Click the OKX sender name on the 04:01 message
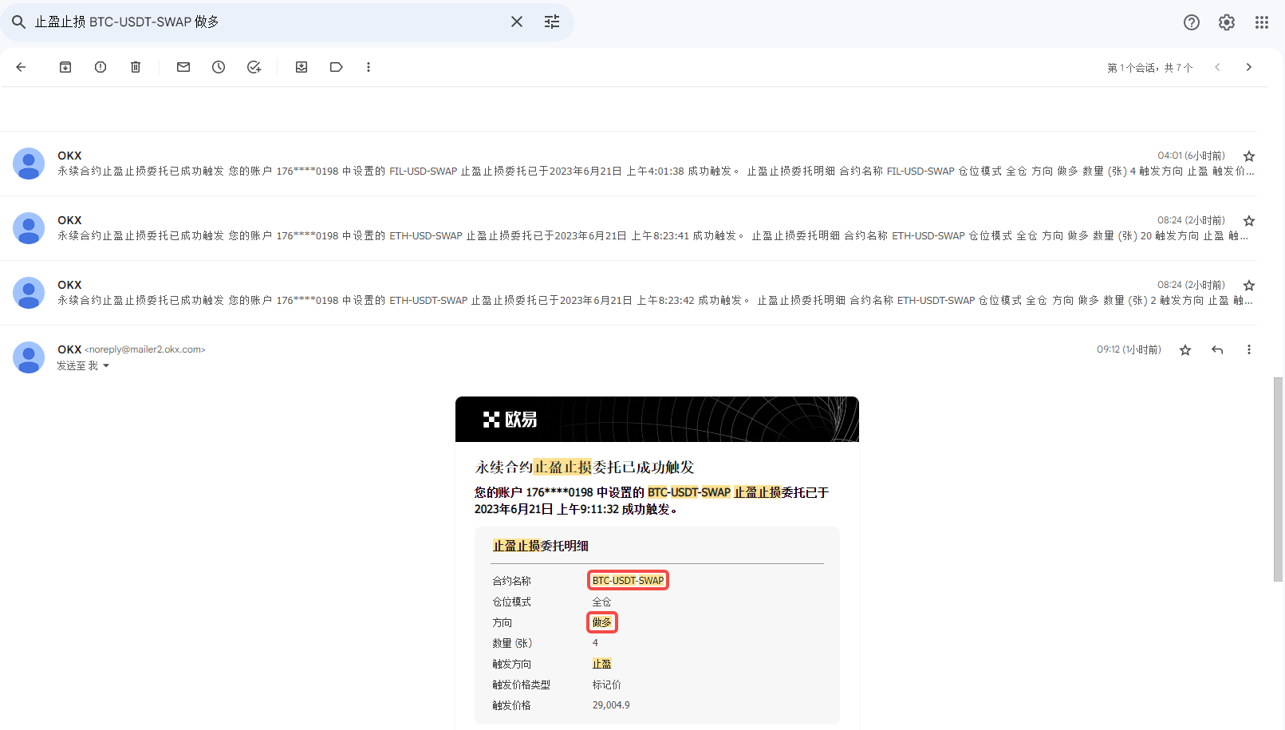The height and width of the screenshot is (730, 1285). [69, 156]
